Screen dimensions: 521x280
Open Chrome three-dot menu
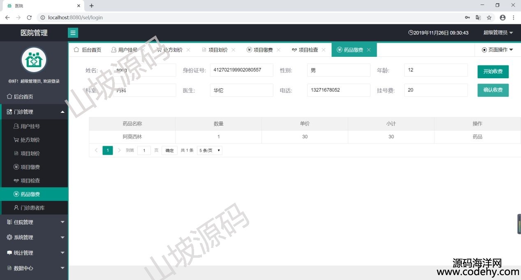click(514, 18)
